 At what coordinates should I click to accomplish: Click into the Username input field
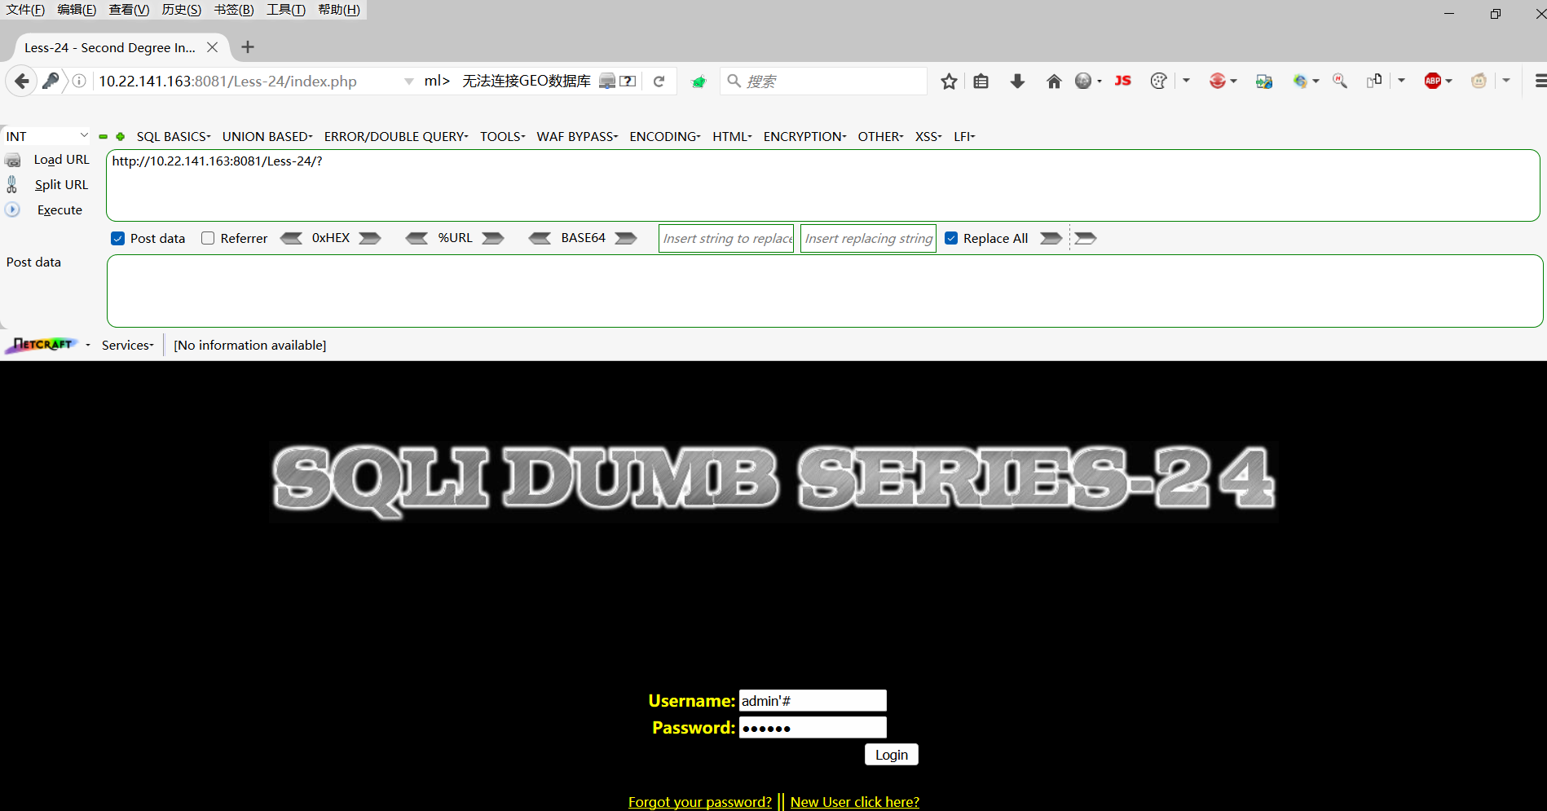coord(812,701)
